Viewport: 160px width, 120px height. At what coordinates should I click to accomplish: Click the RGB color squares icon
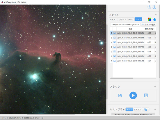coord(149,19)
